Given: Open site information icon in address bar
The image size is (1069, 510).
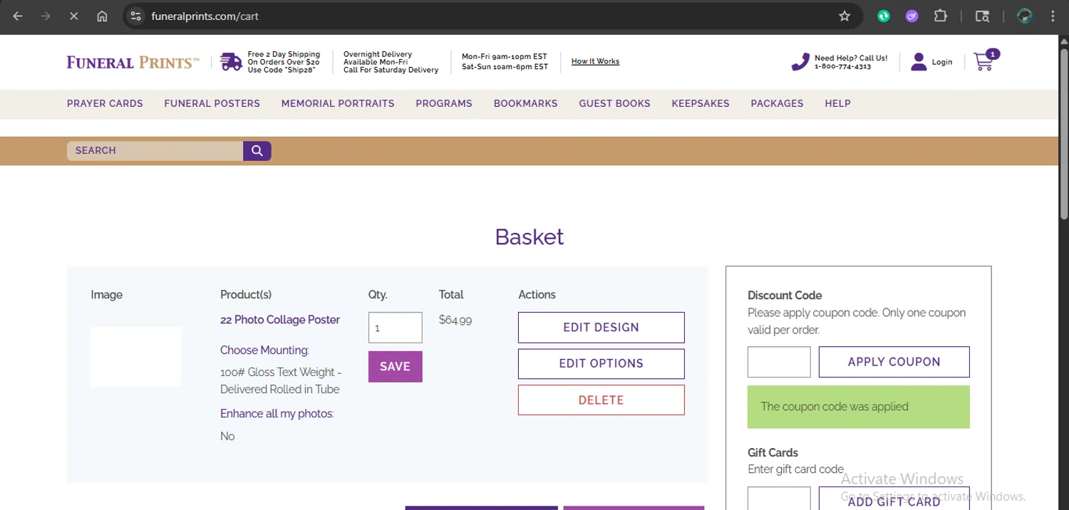Looking at the screenshot, I should 136,16.
